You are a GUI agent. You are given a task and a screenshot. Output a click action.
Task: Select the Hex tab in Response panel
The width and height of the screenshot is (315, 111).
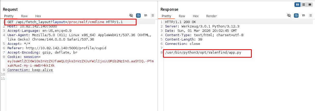[196, 16]
